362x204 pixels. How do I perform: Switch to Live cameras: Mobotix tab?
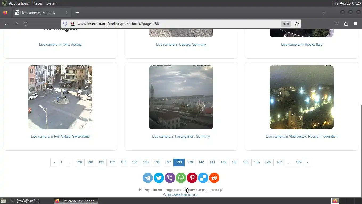(42, 12)
